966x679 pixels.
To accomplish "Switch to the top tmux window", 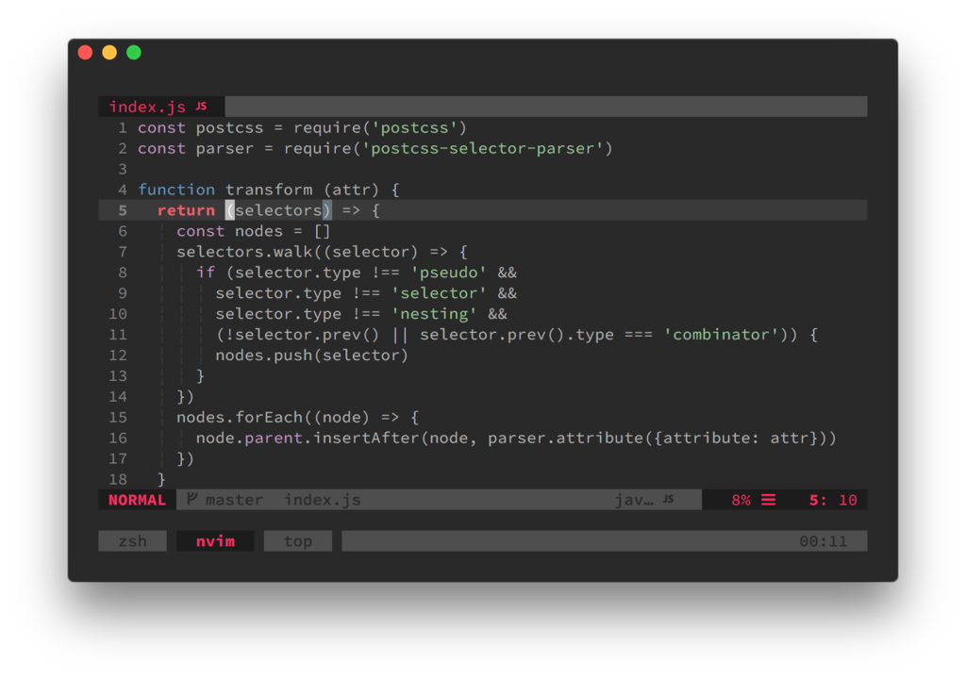I will tap(297, 541).
